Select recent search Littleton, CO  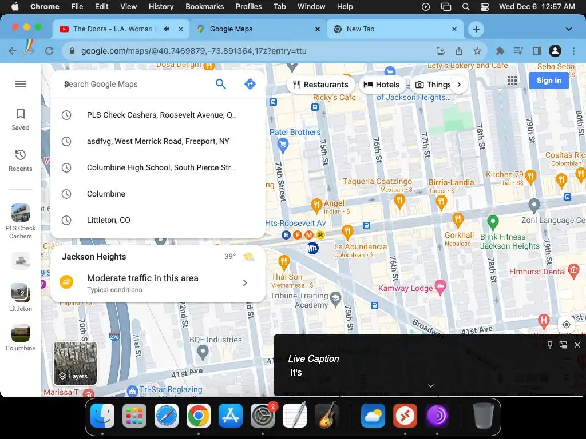(x=158, y=220)
